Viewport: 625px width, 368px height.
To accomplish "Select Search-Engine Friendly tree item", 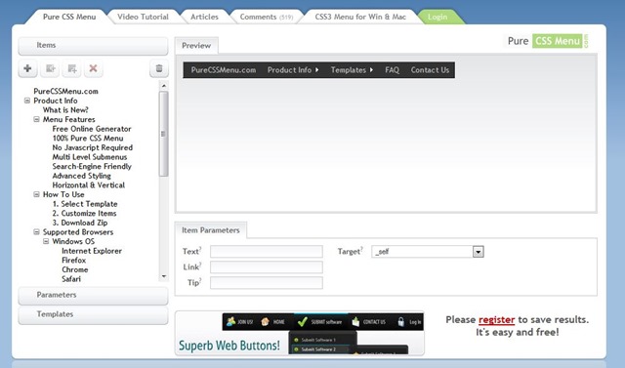I will [x=92, y=166].
